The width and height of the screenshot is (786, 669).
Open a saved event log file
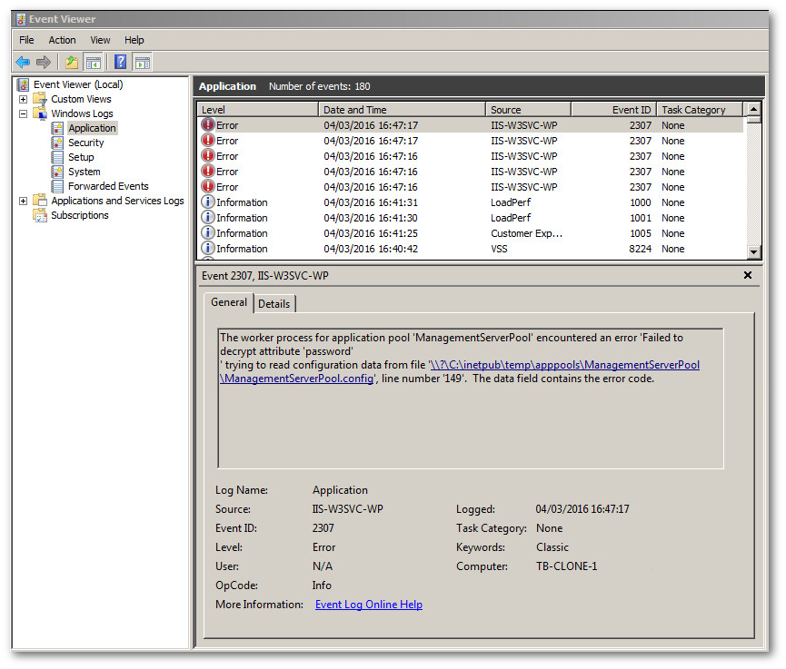[70, 62]
